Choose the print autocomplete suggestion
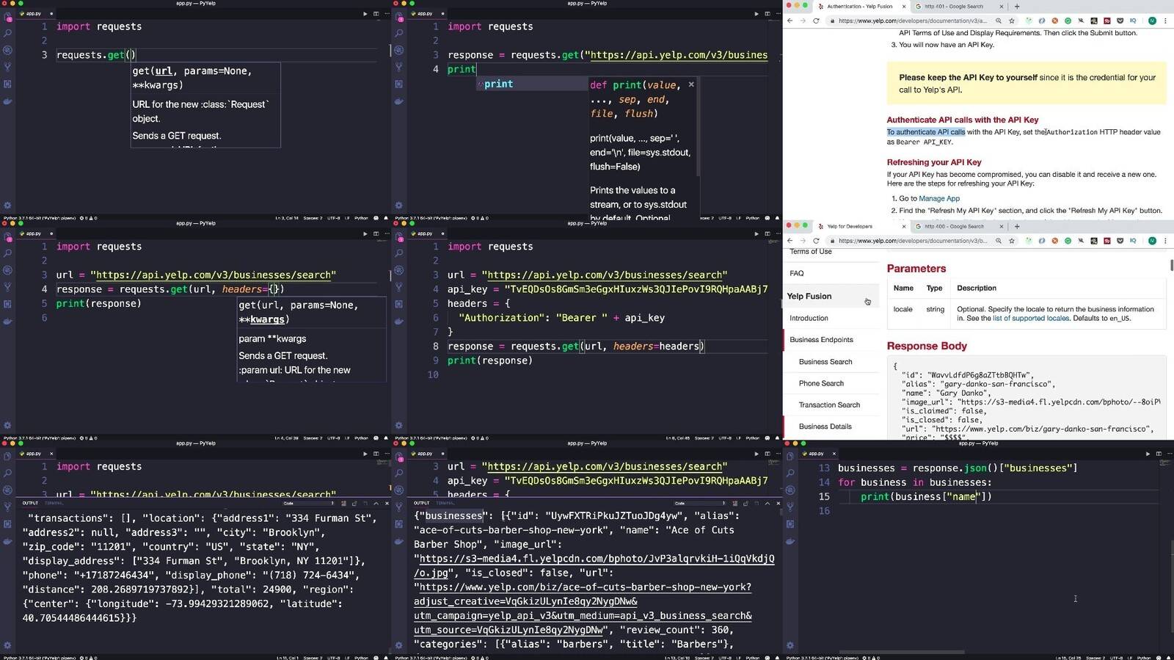This screenshot has width=1174, height=660. tap(499, 84)
